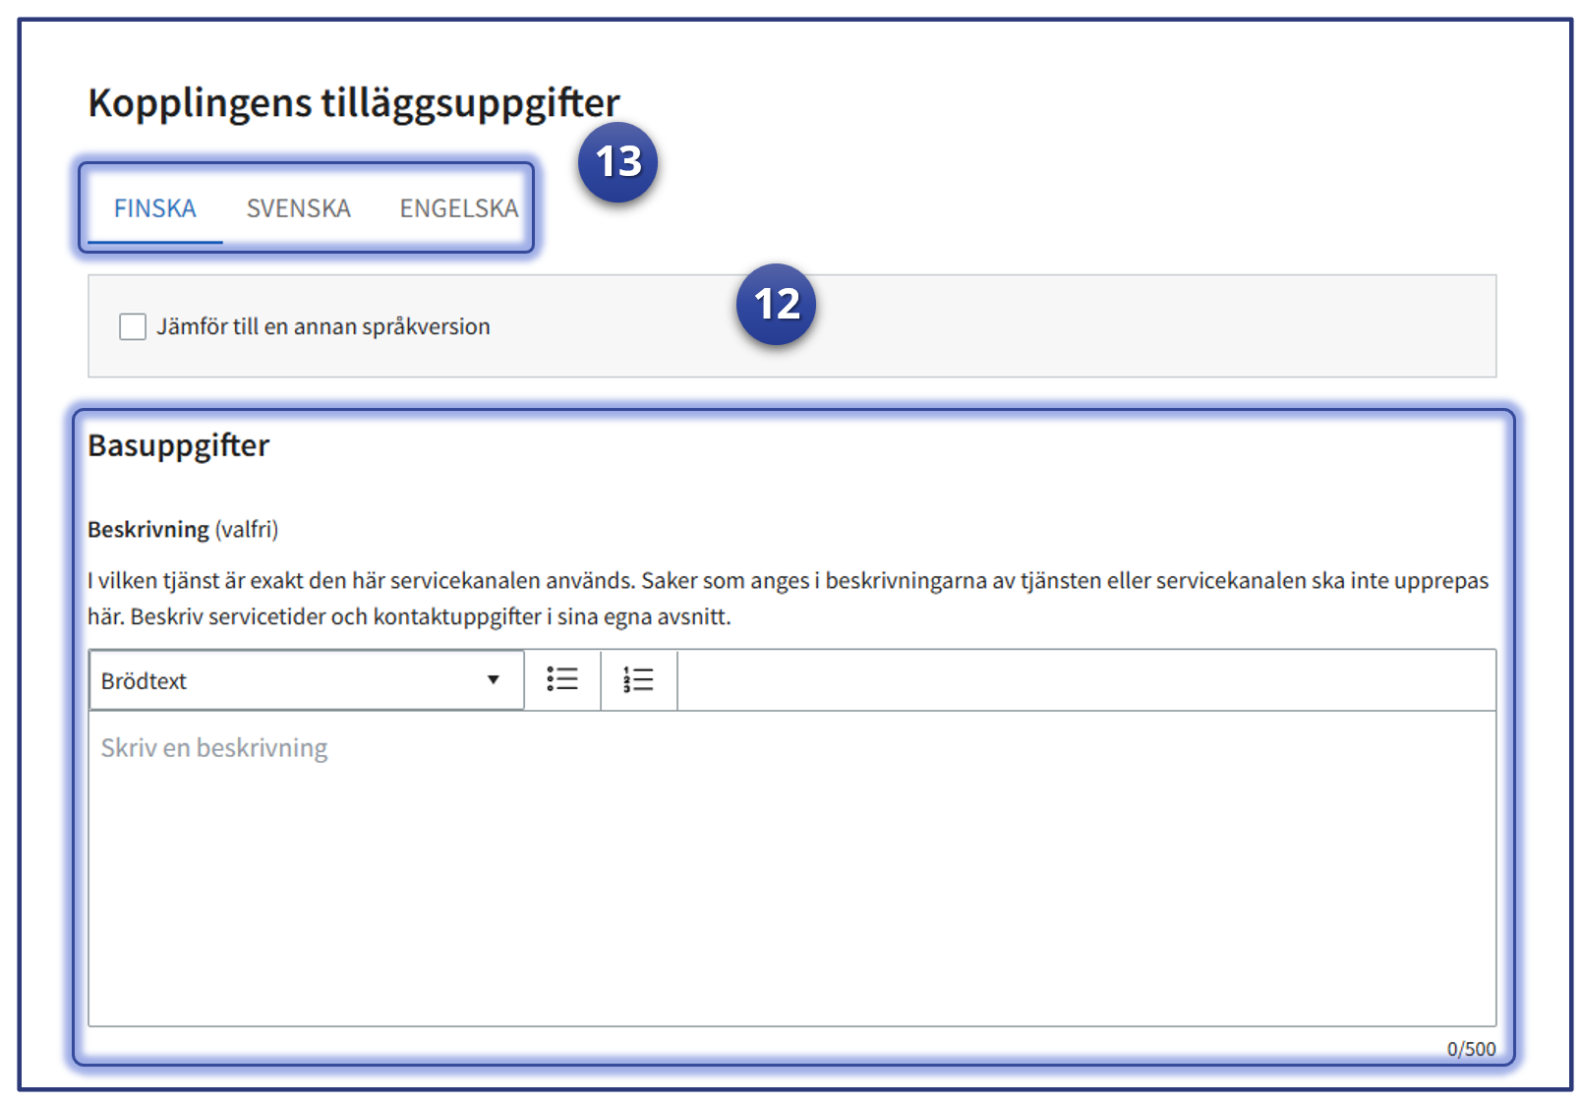Click the empty toolbar area beside list icons
Screen dimensions: 1581x1104
click(1082, 679)
